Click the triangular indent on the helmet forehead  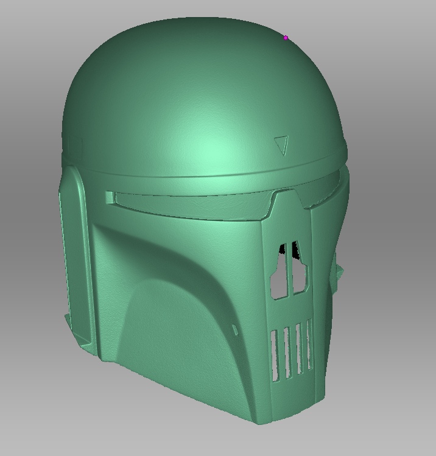(281, 145)
